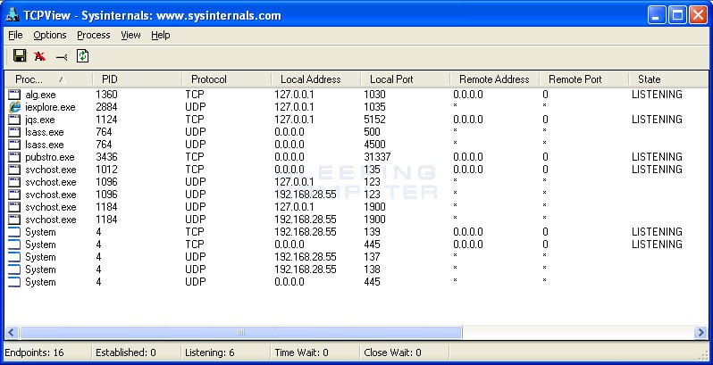Click icon of System row with port 138
The width and height of the screenshot is (713, 365).
[x=14, y=270]
